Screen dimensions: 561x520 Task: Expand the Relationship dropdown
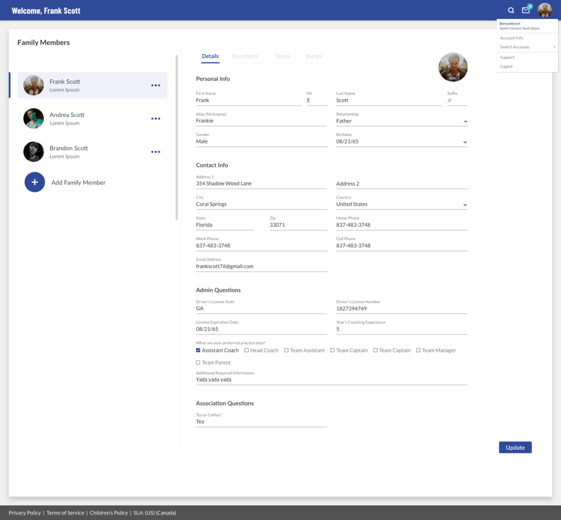tap(465, 122)
